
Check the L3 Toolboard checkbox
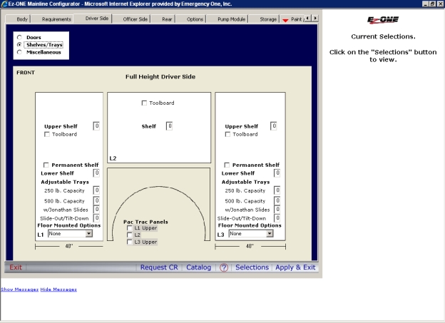[x=227, y=134]
